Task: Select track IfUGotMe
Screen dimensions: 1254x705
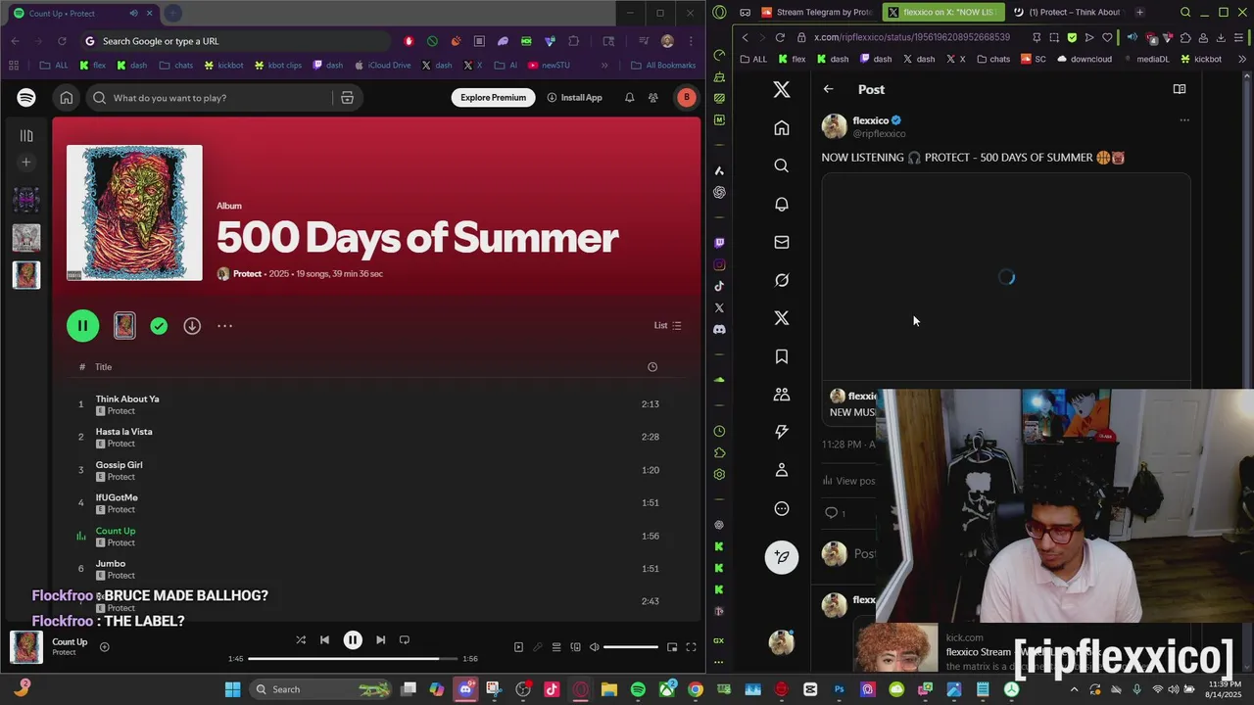Action: point(117,497)
